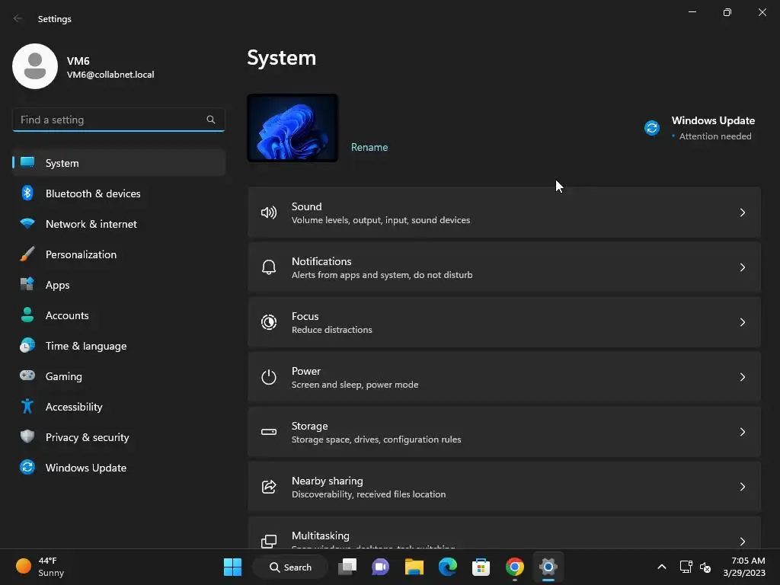Open Accessibility settings category
This screenshot has height=585, width=780.
118,407
